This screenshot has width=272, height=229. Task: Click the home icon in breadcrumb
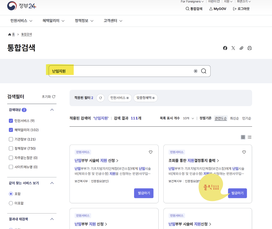coord(10,34)
